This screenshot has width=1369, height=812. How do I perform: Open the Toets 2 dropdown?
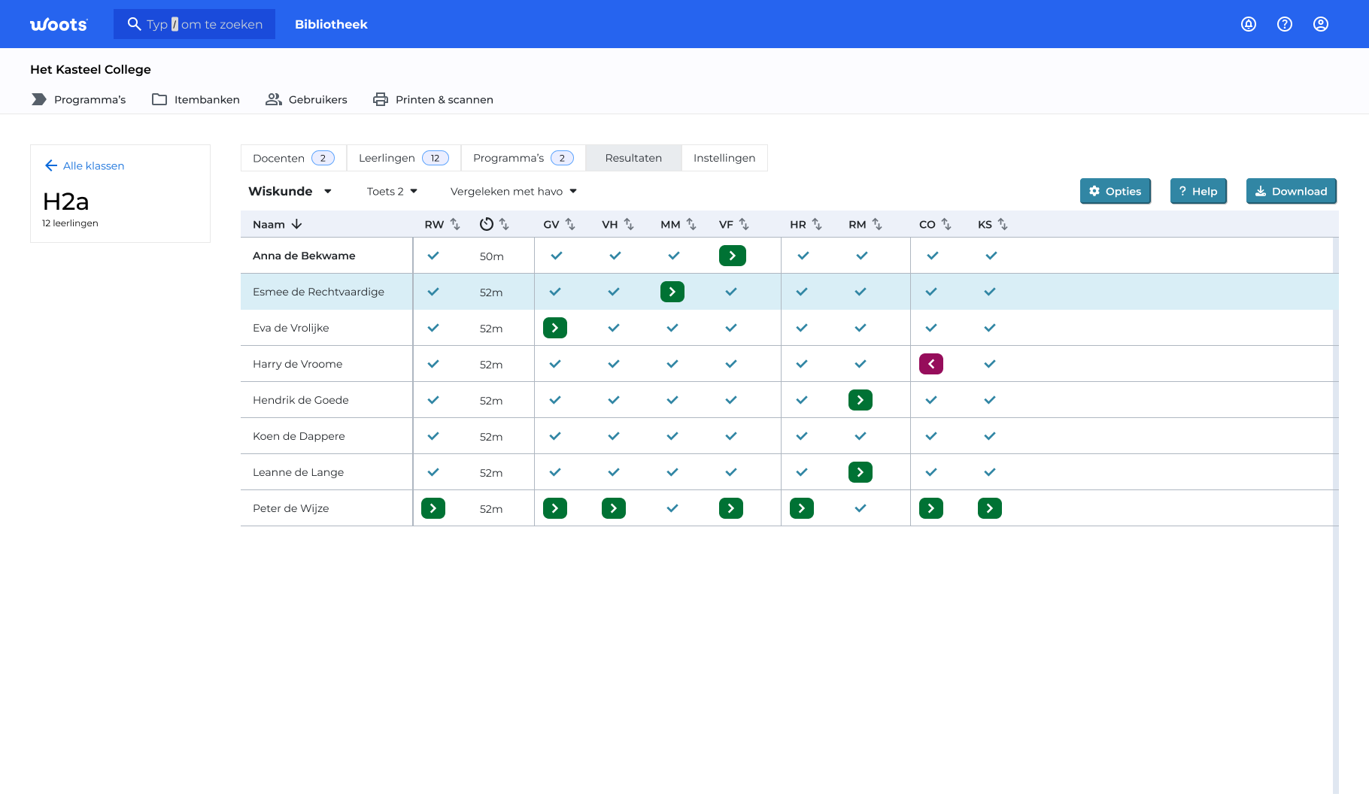(x=392, y=191)
